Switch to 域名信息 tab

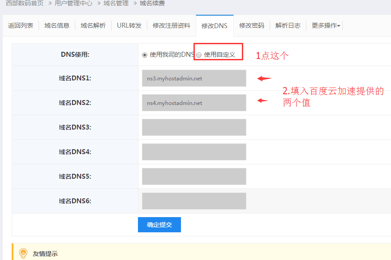[x=57, y=25]
